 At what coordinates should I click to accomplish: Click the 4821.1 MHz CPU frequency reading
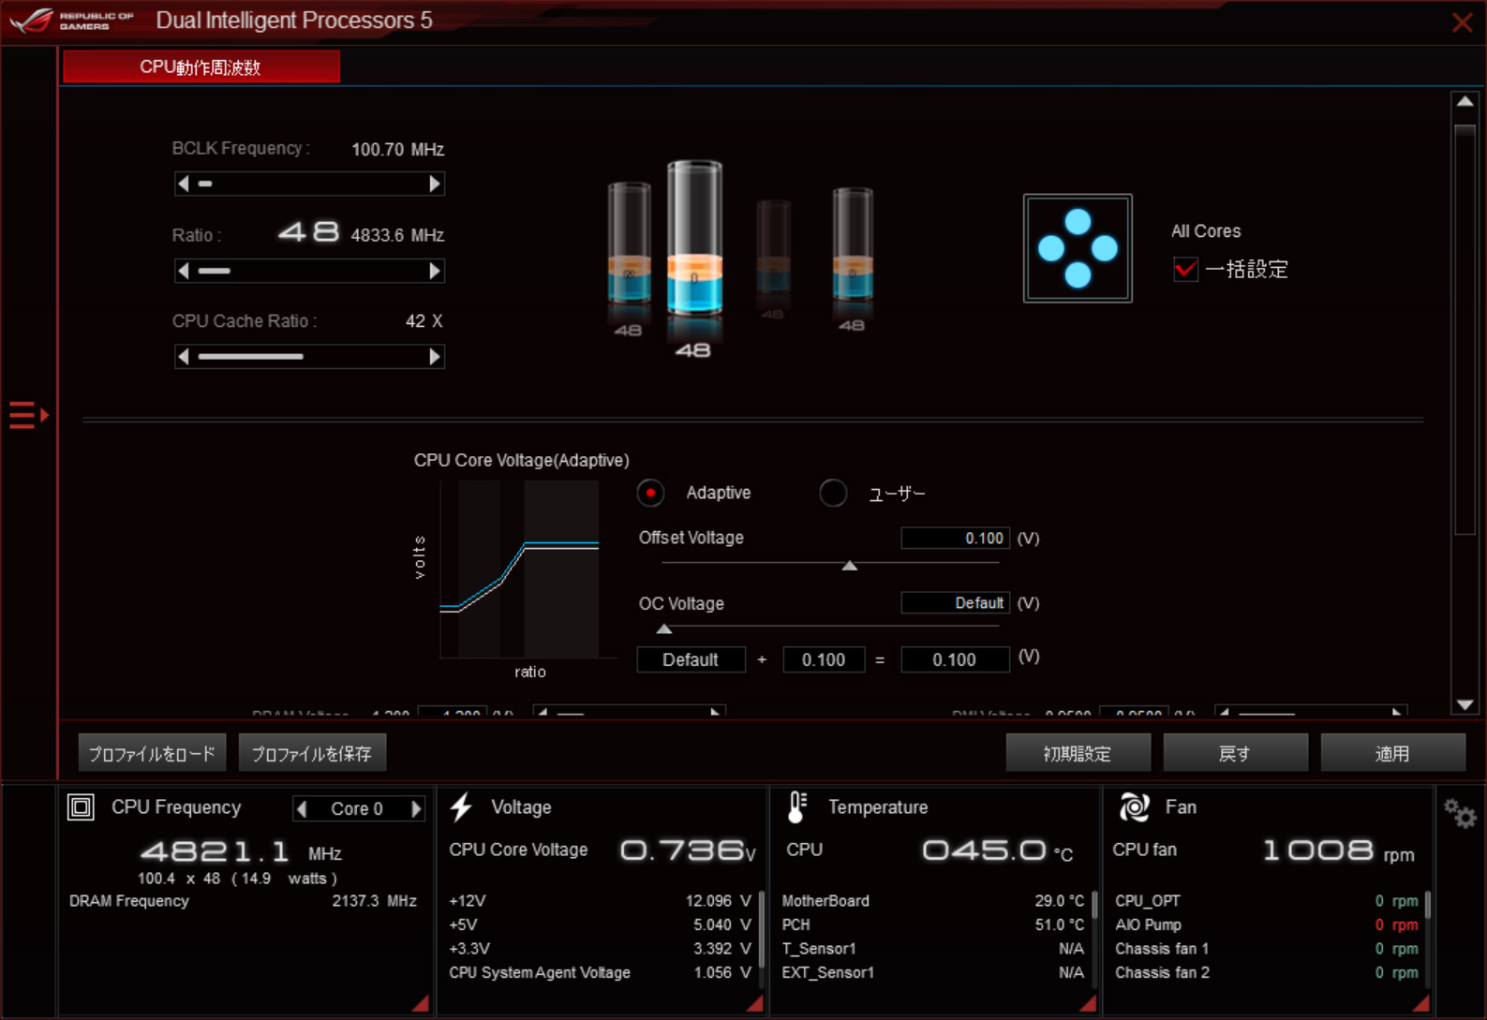pos(241,852)
